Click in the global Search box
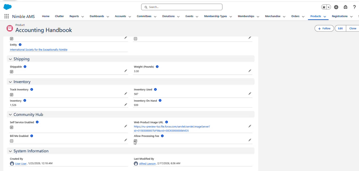Screen dimensions: 359x171 [182, 7]
